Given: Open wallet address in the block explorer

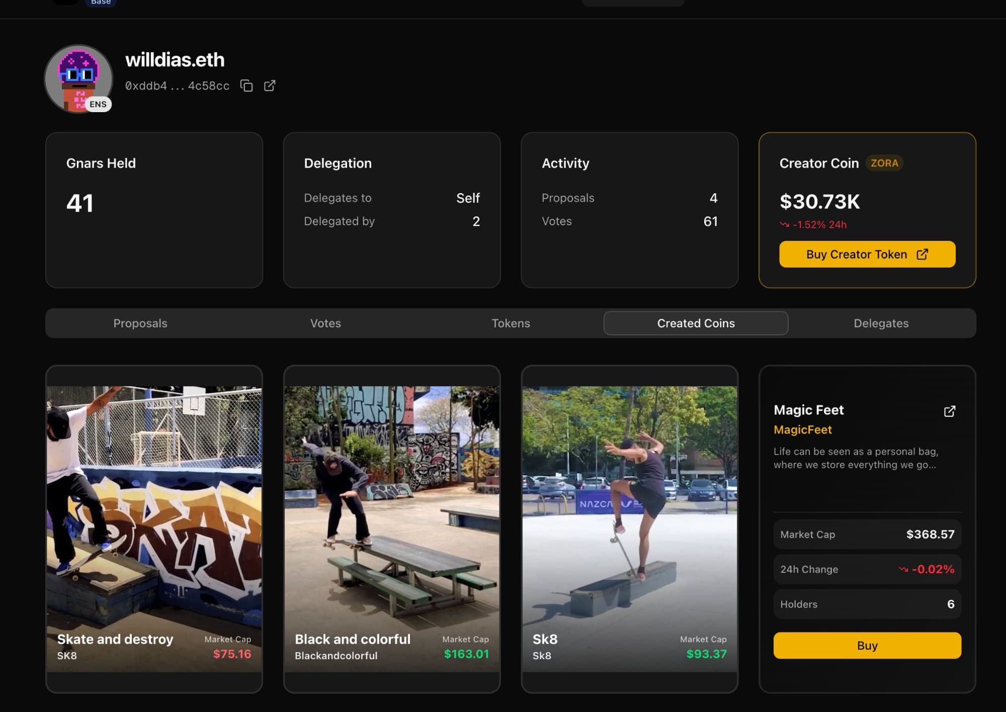Looking at the screenshot, I should pyautogui.click(x=270, y=86).
